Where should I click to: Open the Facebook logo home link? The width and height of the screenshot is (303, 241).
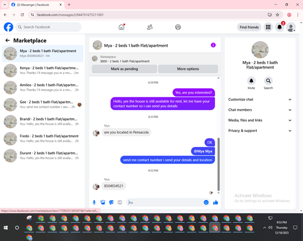point(8,27)
